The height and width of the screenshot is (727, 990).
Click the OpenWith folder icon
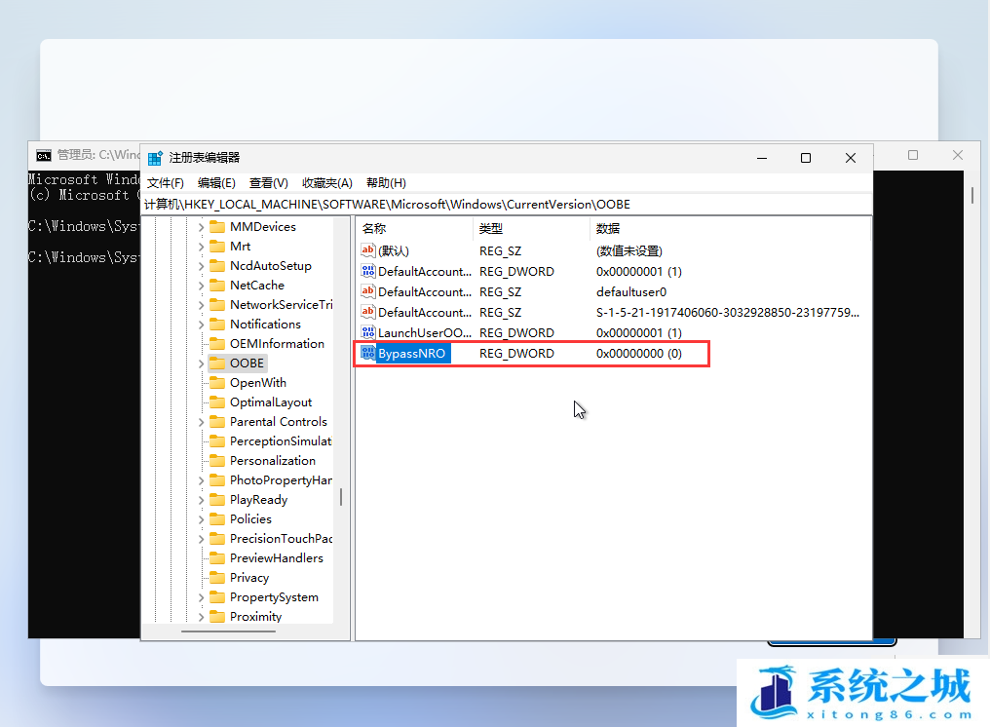(x=217, y=383)
